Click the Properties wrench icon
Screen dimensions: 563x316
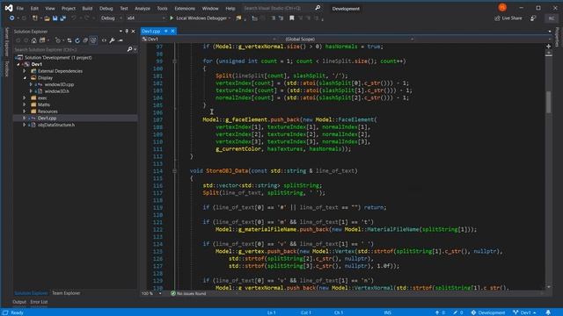(112, 40)
